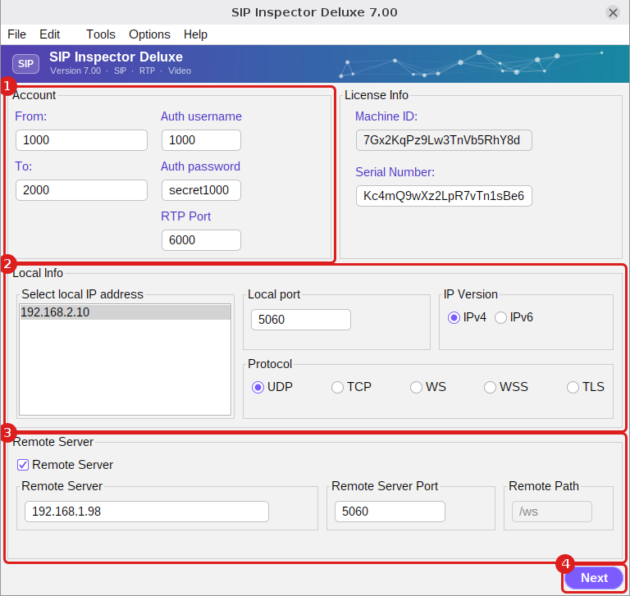Click the RTP Port field 6000
Viewport: 630px width, 596px height.
201,240
